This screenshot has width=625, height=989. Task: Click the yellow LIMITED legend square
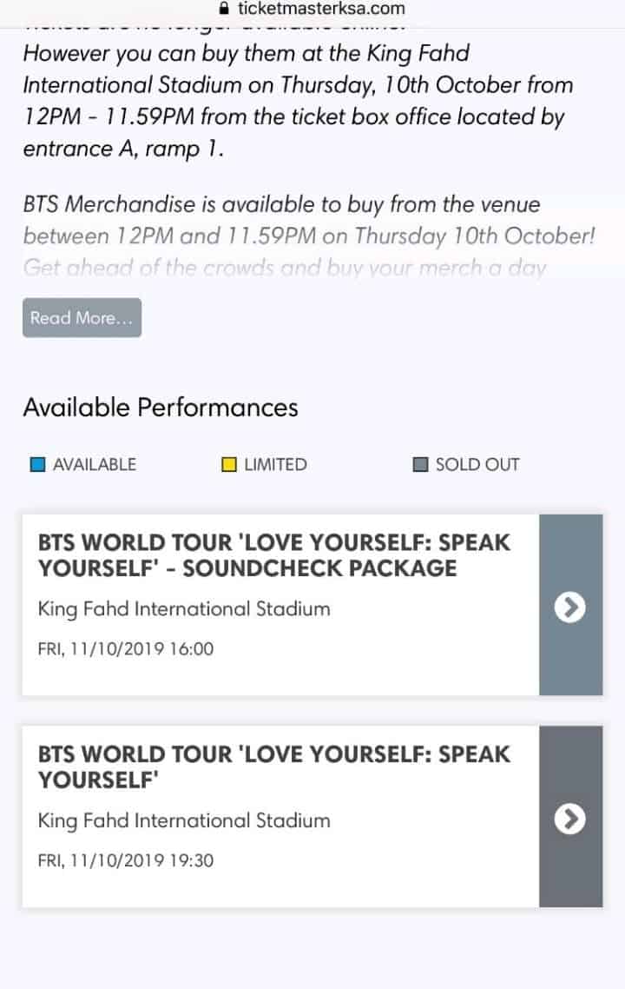click(229, 465)
